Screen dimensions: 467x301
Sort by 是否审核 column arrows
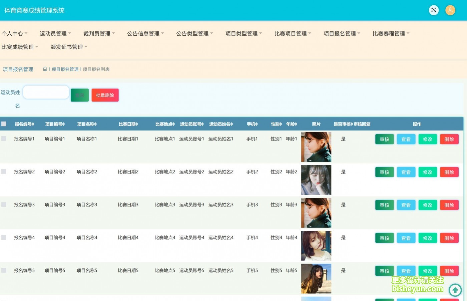tap(352, 124)
